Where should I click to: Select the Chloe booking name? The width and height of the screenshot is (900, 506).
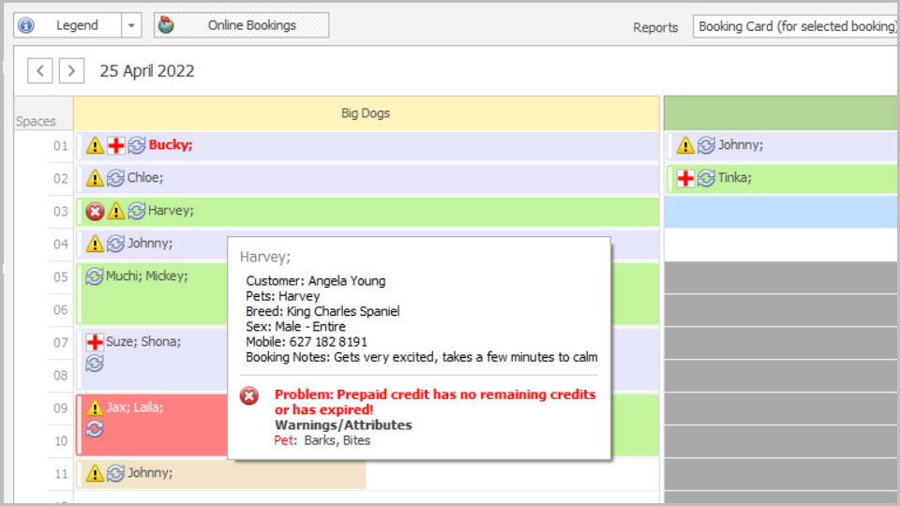(145, 178)
